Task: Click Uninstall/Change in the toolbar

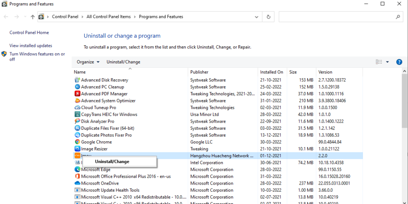Action: [124, 62]
